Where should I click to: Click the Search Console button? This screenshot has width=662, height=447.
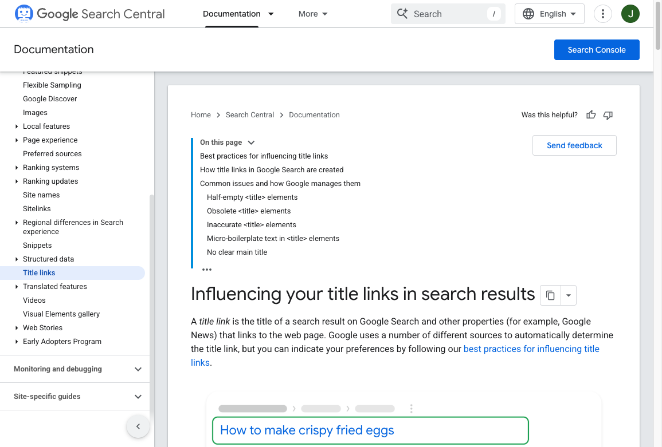(597, 50)
